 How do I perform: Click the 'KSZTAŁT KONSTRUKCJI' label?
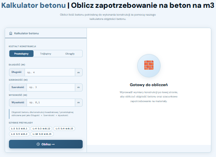(23, 46)
